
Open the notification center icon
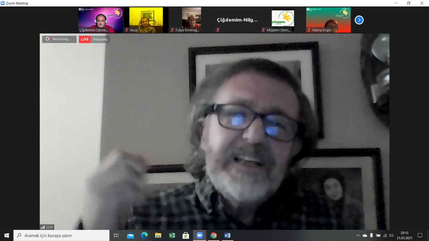[420, 235]
